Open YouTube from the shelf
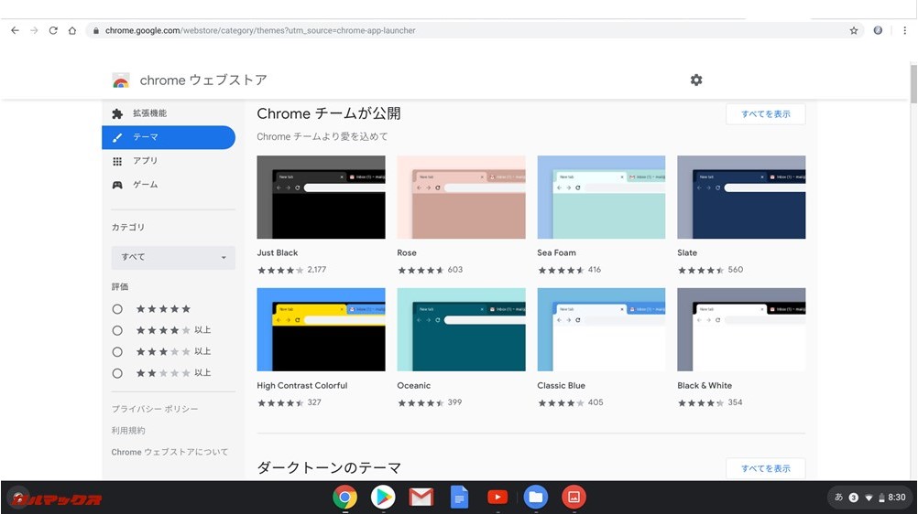 [x=497, y=498]
